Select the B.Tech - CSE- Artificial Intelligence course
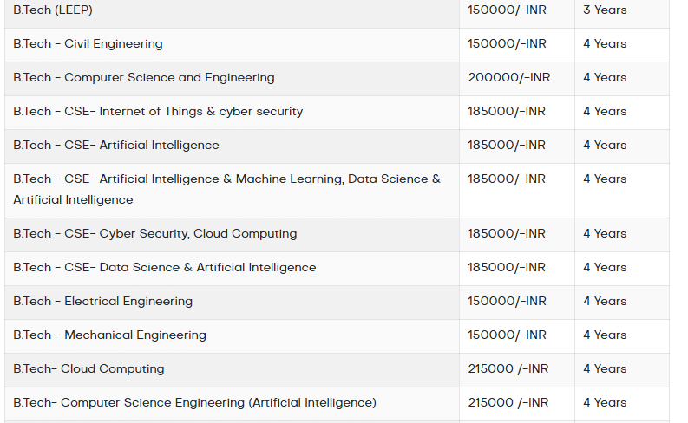This screenshot has height=423, width=688. pos(116,146)
